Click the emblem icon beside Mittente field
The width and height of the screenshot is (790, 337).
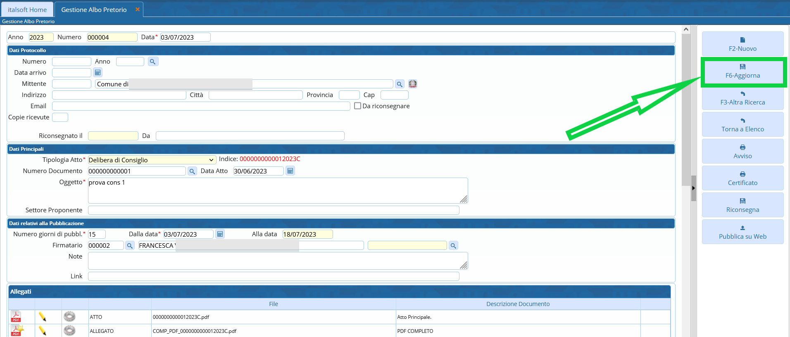413,84
